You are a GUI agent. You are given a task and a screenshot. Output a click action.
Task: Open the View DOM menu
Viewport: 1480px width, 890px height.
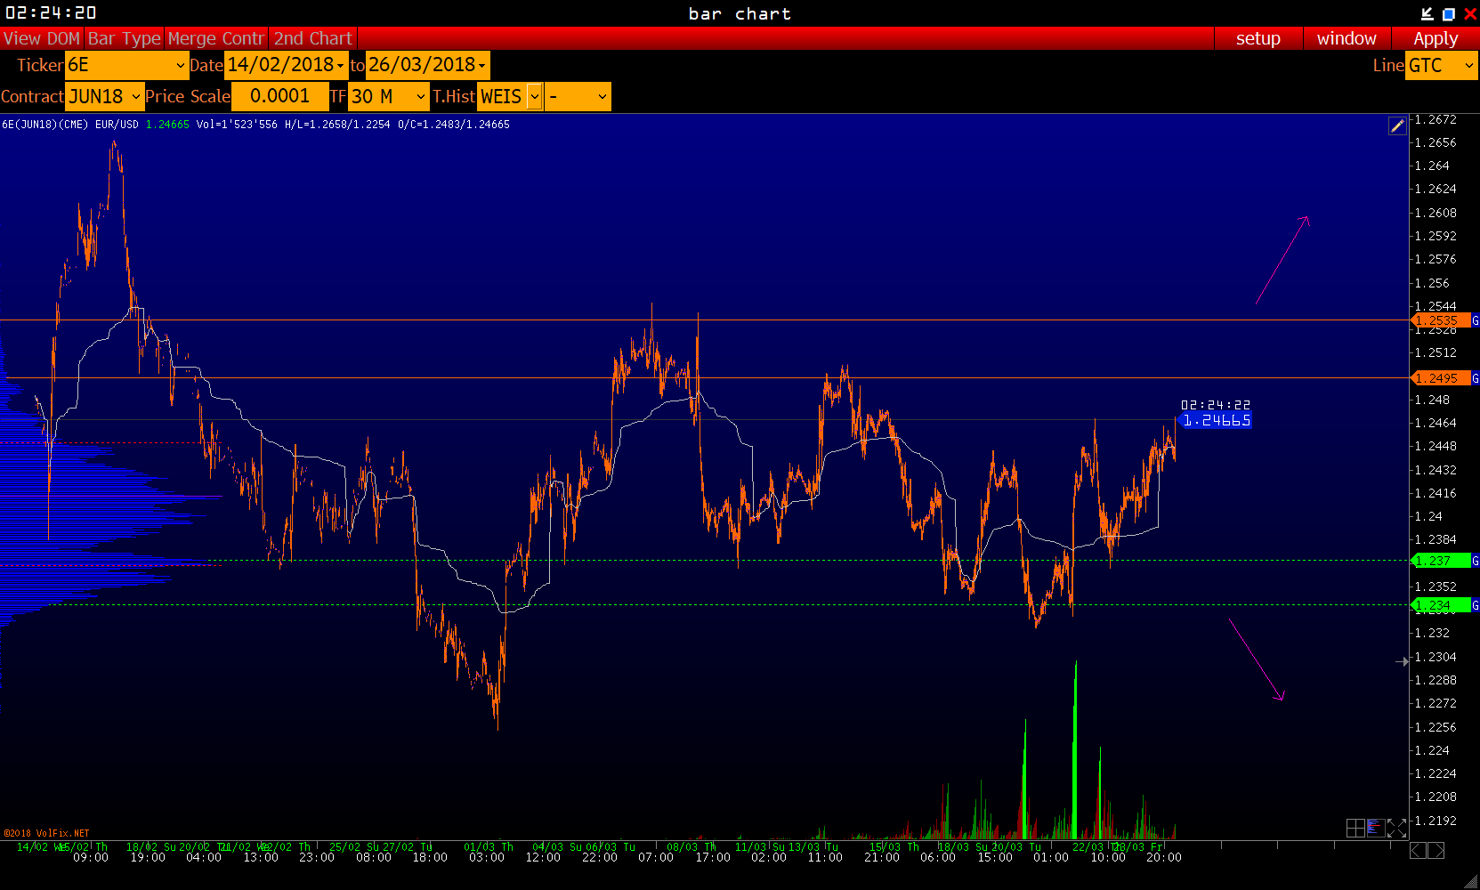[42, 38]
